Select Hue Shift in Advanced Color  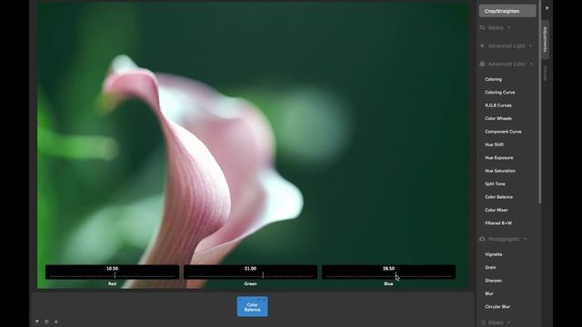pos(494,144)
